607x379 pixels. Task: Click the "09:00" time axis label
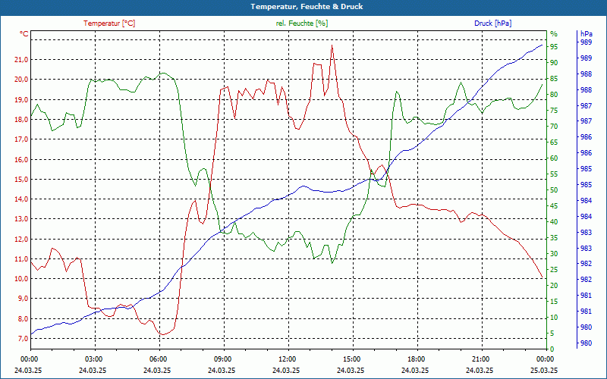coord(224,359)
